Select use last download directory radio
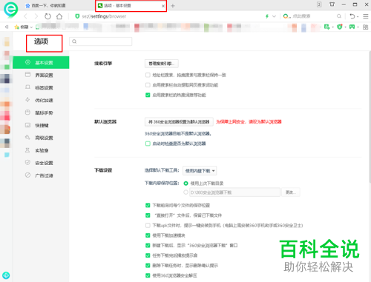Image resolution: width=371 pixels, height=282 pixels. pos(185,184)
